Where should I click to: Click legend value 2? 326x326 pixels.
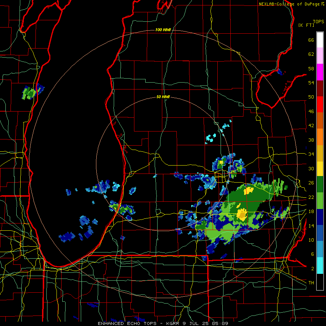[312, 269]
